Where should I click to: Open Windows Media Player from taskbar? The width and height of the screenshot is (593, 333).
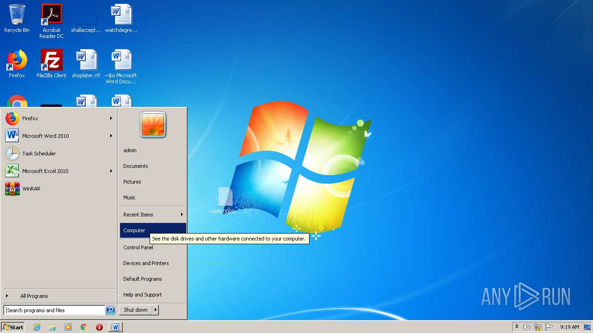coord(68,327)
